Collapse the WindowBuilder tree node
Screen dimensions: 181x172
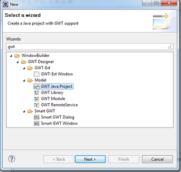11,56
